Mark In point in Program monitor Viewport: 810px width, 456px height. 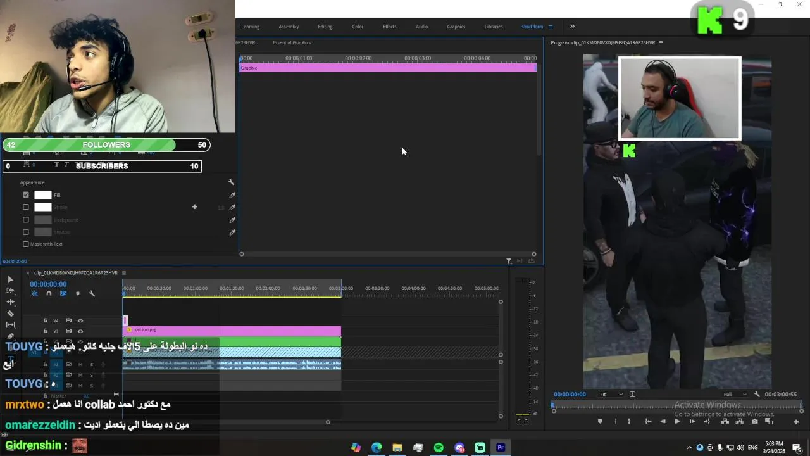(x=616, y=421)
